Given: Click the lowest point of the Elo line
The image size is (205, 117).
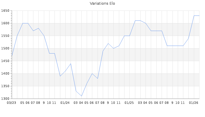Looking at the screenshot, I should click(x=81, y=96).
